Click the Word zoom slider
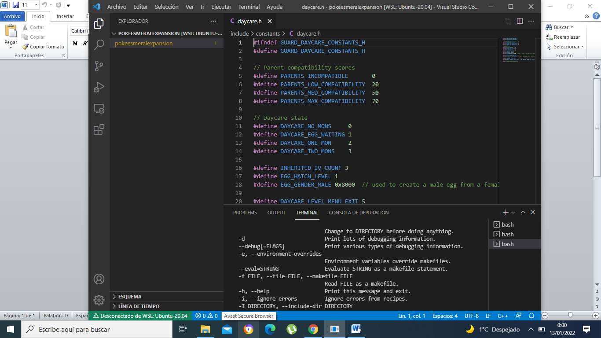Image resolution: width=601 pixels, height=338 pixels. pyautogui.click(x=570, y=315)
